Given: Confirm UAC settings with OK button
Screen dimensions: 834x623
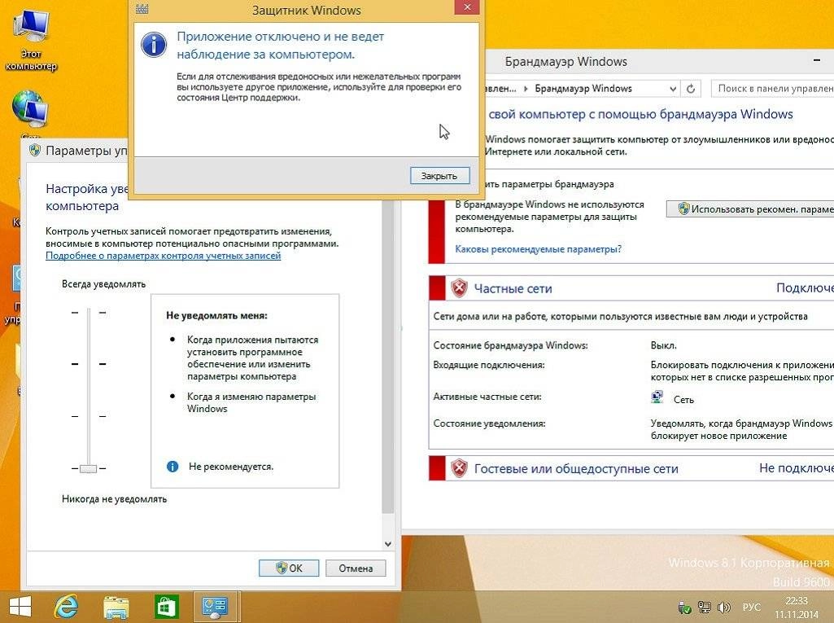Looking at the screenshot, I should pos(289,568).
